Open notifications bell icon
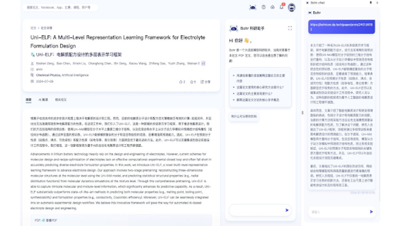 (282, 7)
